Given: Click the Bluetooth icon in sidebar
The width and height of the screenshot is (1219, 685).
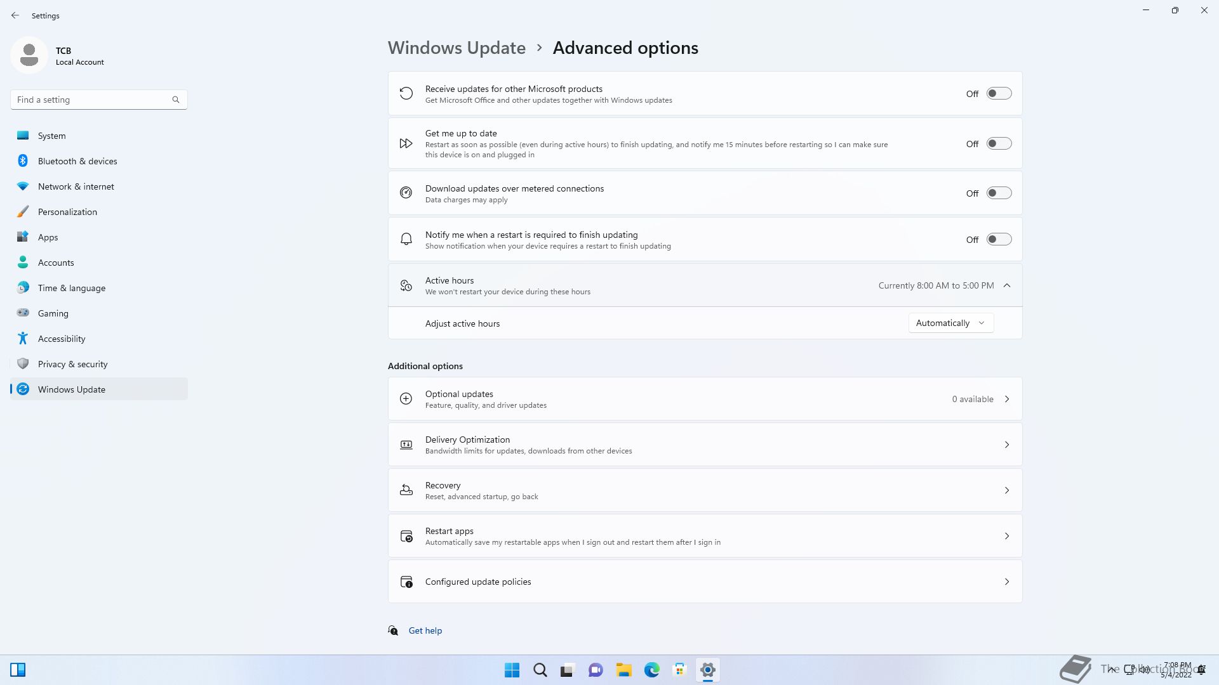Looking at the screenshot, I should tap(23, 160).
